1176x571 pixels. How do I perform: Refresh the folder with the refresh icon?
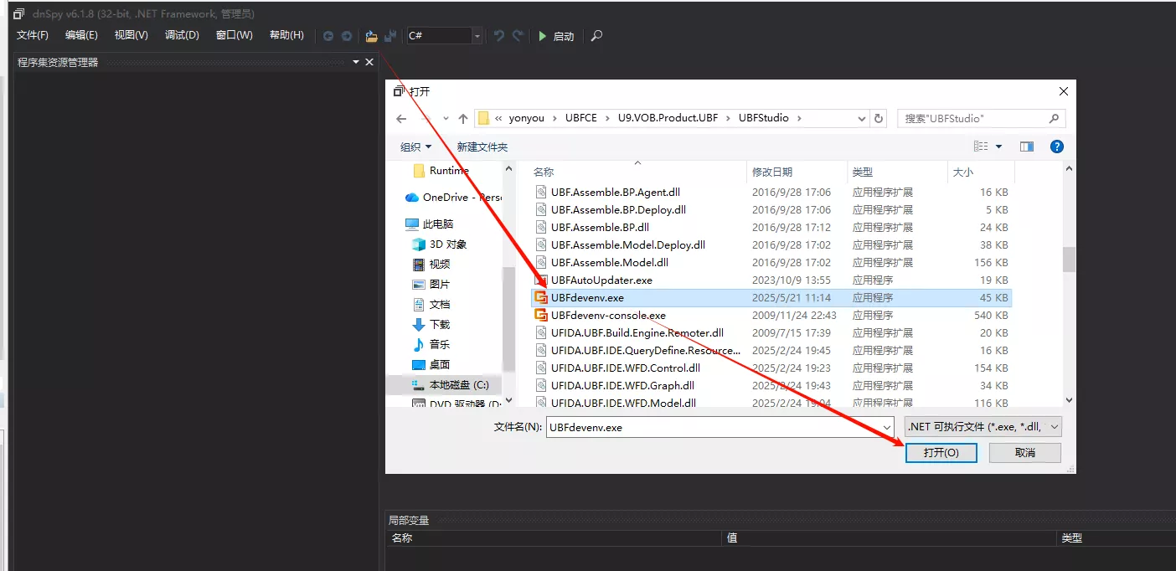pyautogui.click(x=878, y=117)
